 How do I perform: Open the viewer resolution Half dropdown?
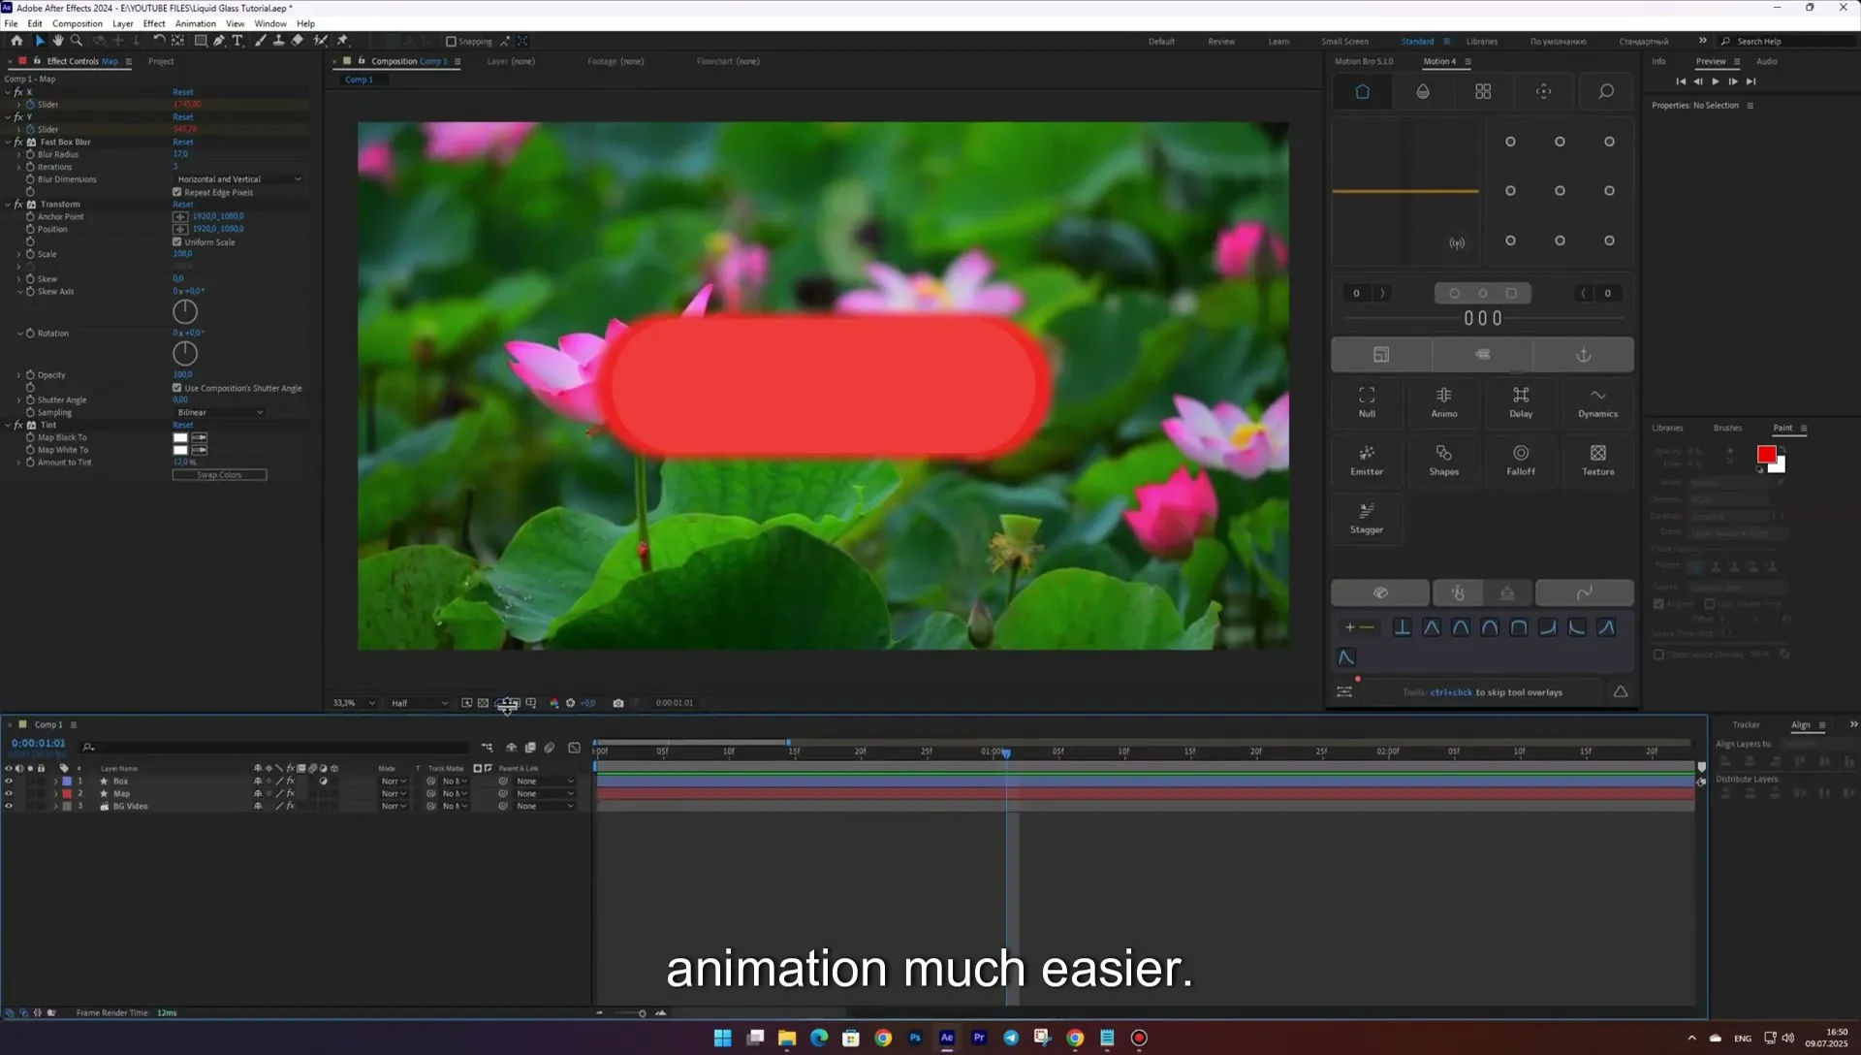(x=419, y=703)
